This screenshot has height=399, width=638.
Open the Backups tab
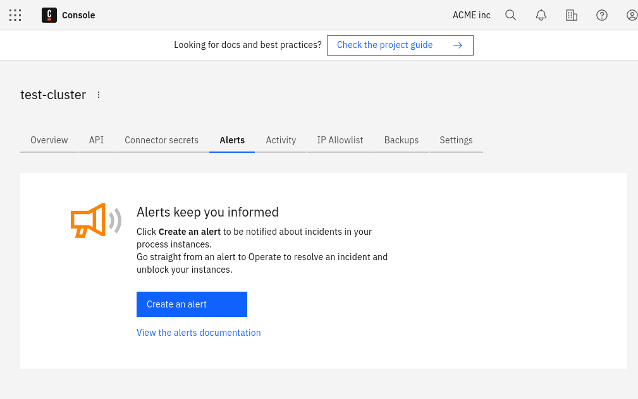[x=402, y=140]
